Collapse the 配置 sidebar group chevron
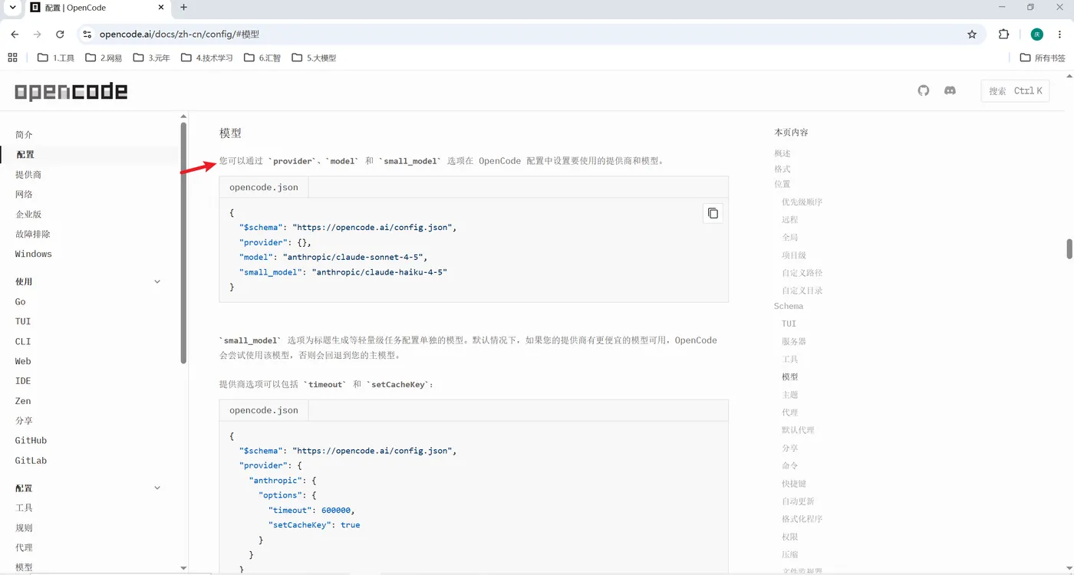 (157, 488)
